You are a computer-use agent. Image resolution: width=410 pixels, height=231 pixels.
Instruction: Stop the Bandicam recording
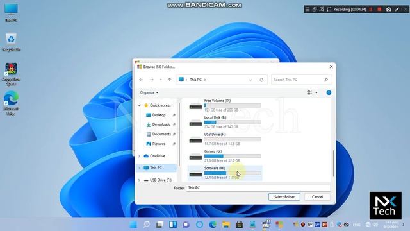(379, 10)
